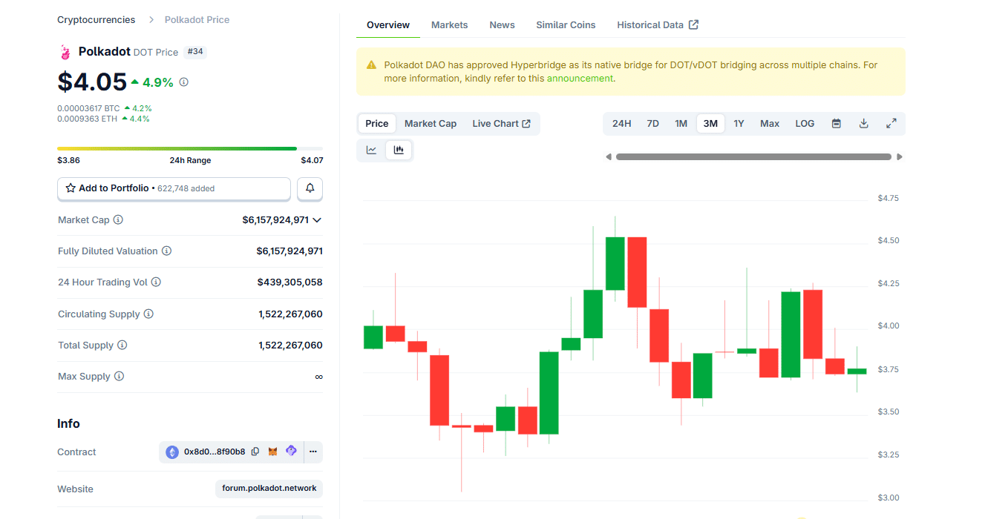Open the forum.polkadot.network website link
Screen dimensions: 988x519
(x=269, y=489)
